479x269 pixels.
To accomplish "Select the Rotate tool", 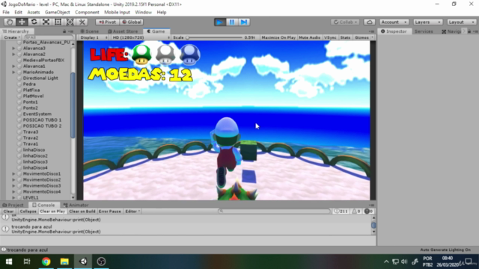I will coord(34,22).
